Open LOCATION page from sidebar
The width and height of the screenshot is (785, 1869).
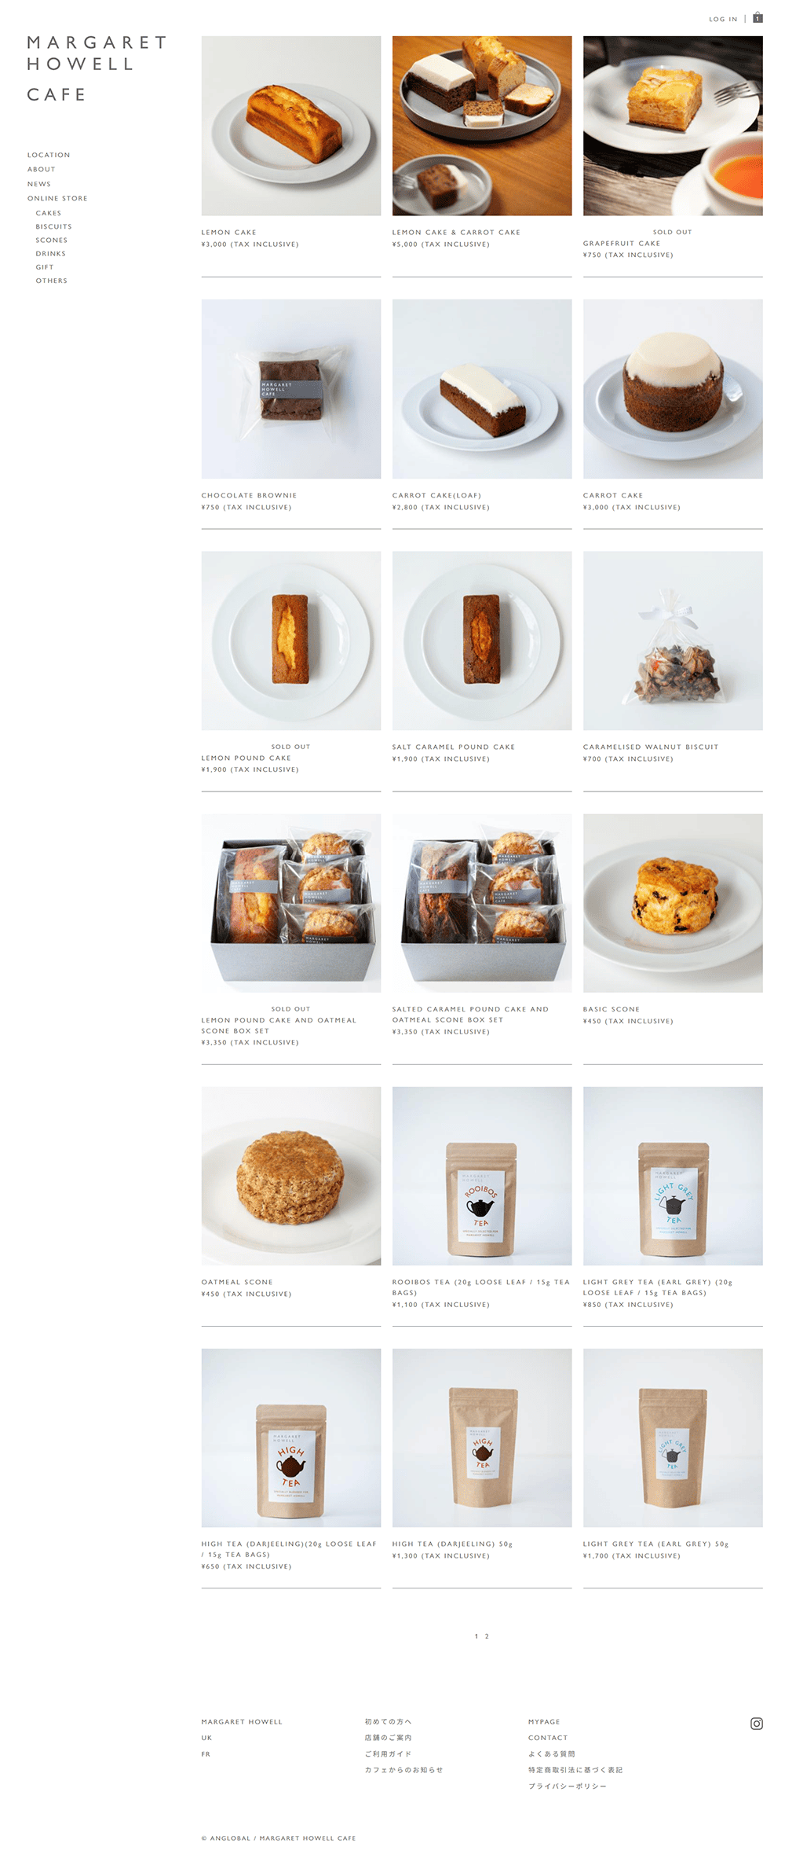pyautogui.click(x=49, y=155)
